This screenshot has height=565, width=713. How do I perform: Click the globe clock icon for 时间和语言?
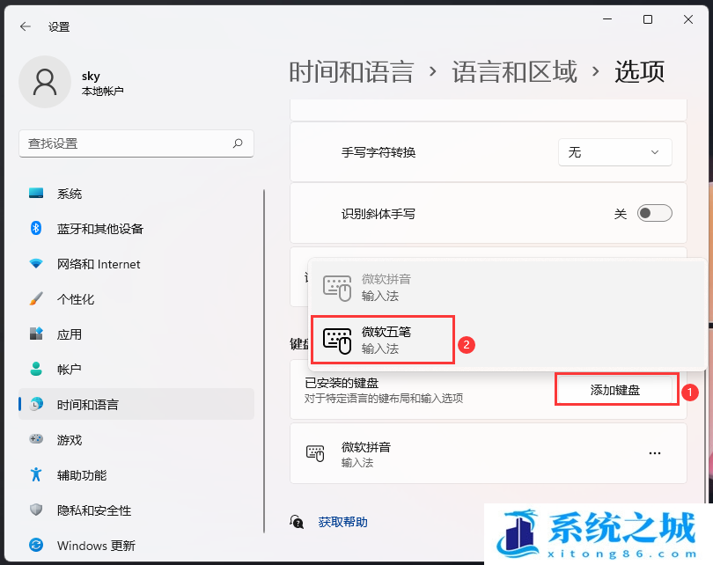click(36, 404)
